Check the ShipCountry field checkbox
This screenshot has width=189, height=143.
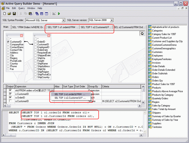[35, 77]
